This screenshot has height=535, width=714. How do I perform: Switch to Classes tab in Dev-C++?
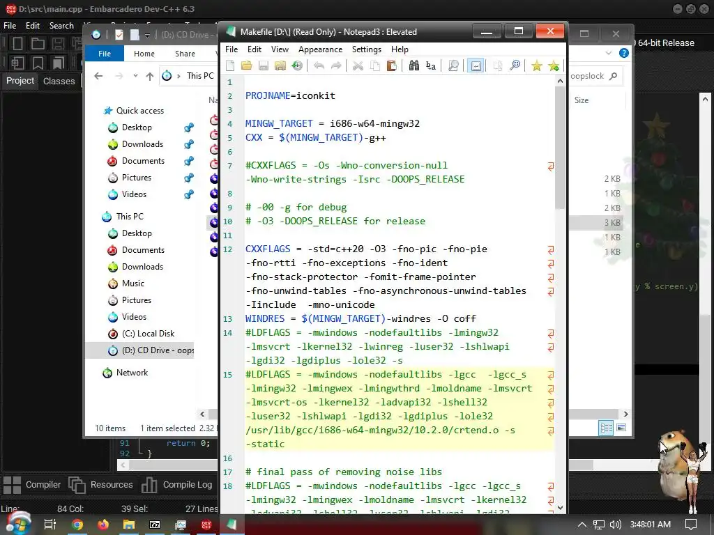[59, 81]
